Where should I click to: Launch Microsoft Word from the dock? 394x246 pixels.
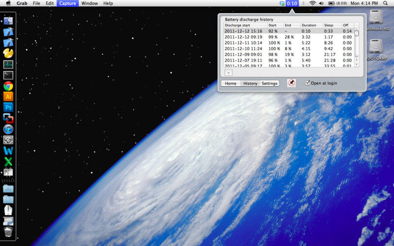coord(8,151)
